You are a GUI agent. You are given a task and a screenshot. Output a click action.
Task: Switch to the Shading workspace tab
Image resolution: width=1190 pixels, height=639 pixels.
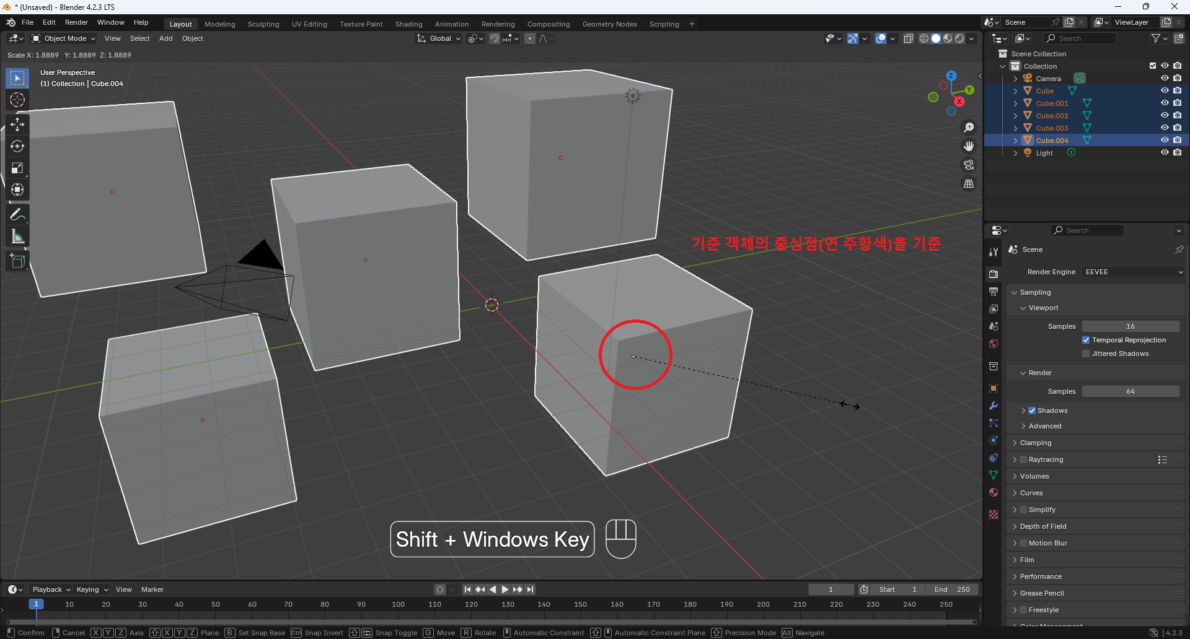(x=409, y=24)
